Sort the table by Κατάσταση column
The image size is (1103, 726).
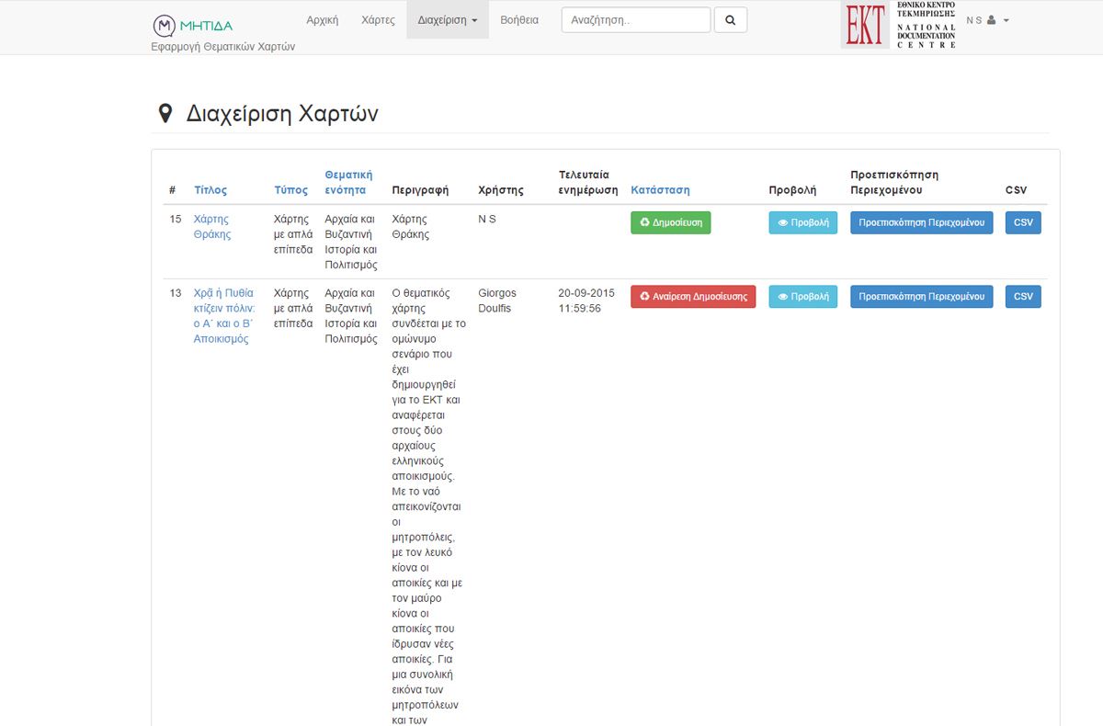coord(660,190)
